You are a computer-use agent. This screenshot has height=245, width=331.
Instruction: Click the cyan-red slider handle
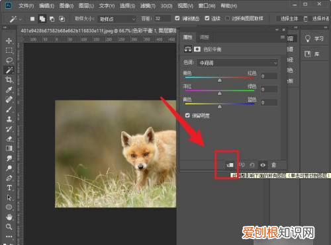[x=220, y=81]
